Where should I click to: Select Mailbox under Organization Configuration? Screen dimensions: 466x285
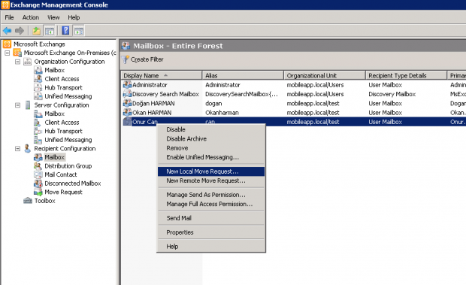[x=54, y=70]
